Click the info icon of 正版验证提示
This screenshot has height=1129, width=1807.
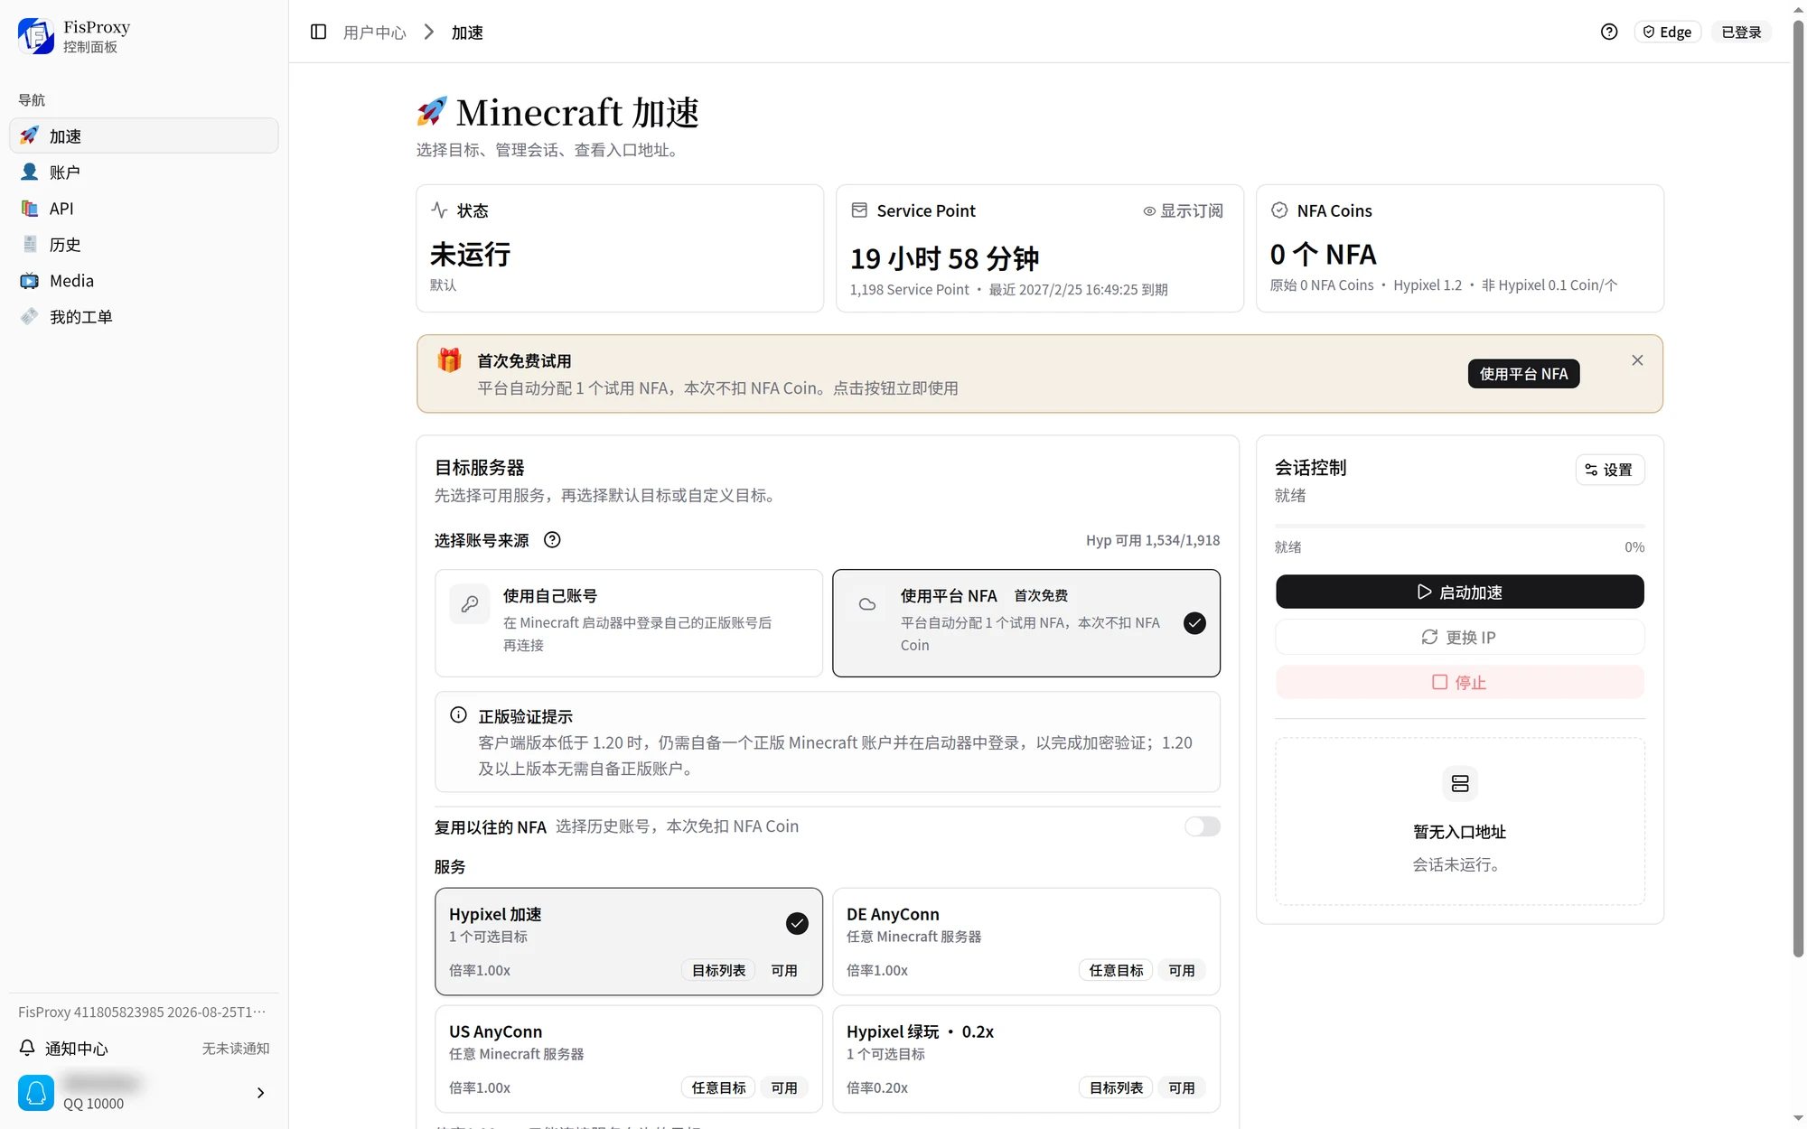click(458, 715)
